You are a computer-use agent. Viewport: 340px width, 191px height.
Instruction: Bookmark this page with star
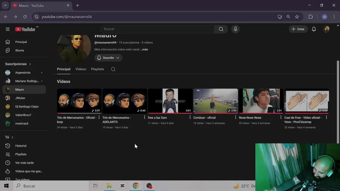click(297, 17)
